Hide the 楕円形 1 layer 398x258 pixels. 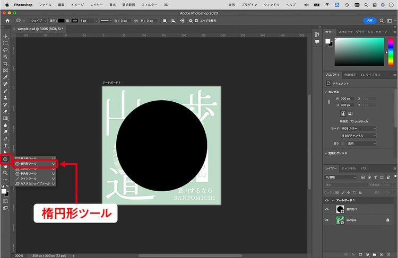327,209
